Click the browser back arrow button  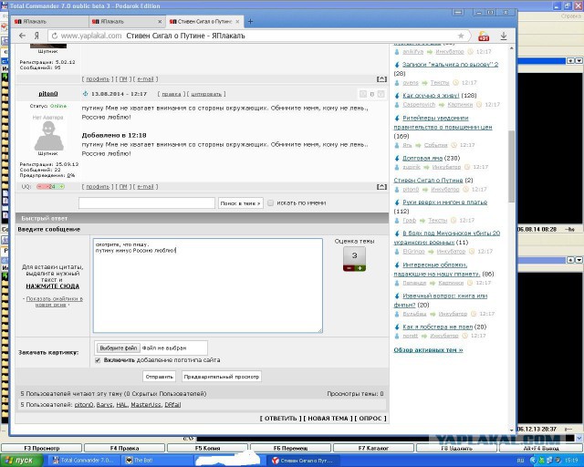click(23, 36)
